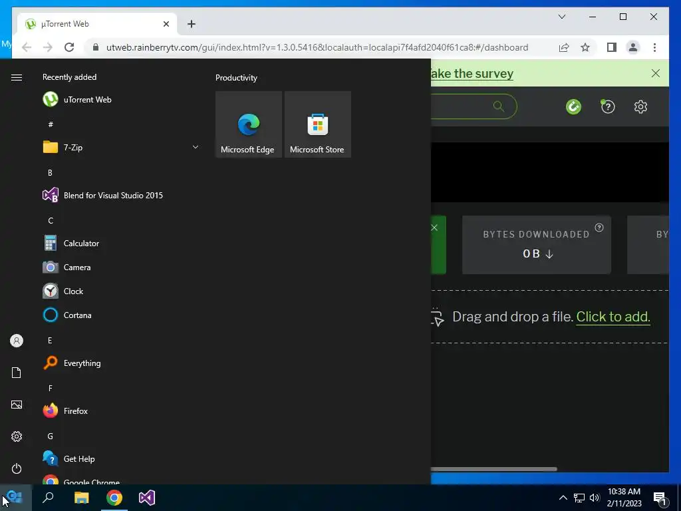Open uTorrent settings gear
Image resolution: width=681 pixels, height=511 pixels.
[x=640, y=106]
